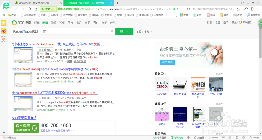Switch to the 视频 search tab

click(x=62, y=23)
